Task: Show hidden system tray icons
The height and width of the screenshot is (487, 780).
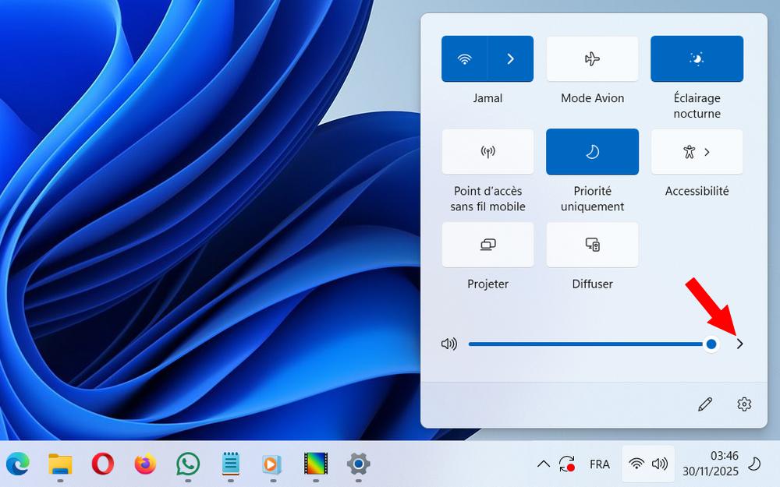Action: coord(544,464)
